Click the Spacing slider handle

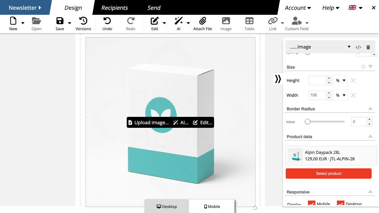click(308, 54)
